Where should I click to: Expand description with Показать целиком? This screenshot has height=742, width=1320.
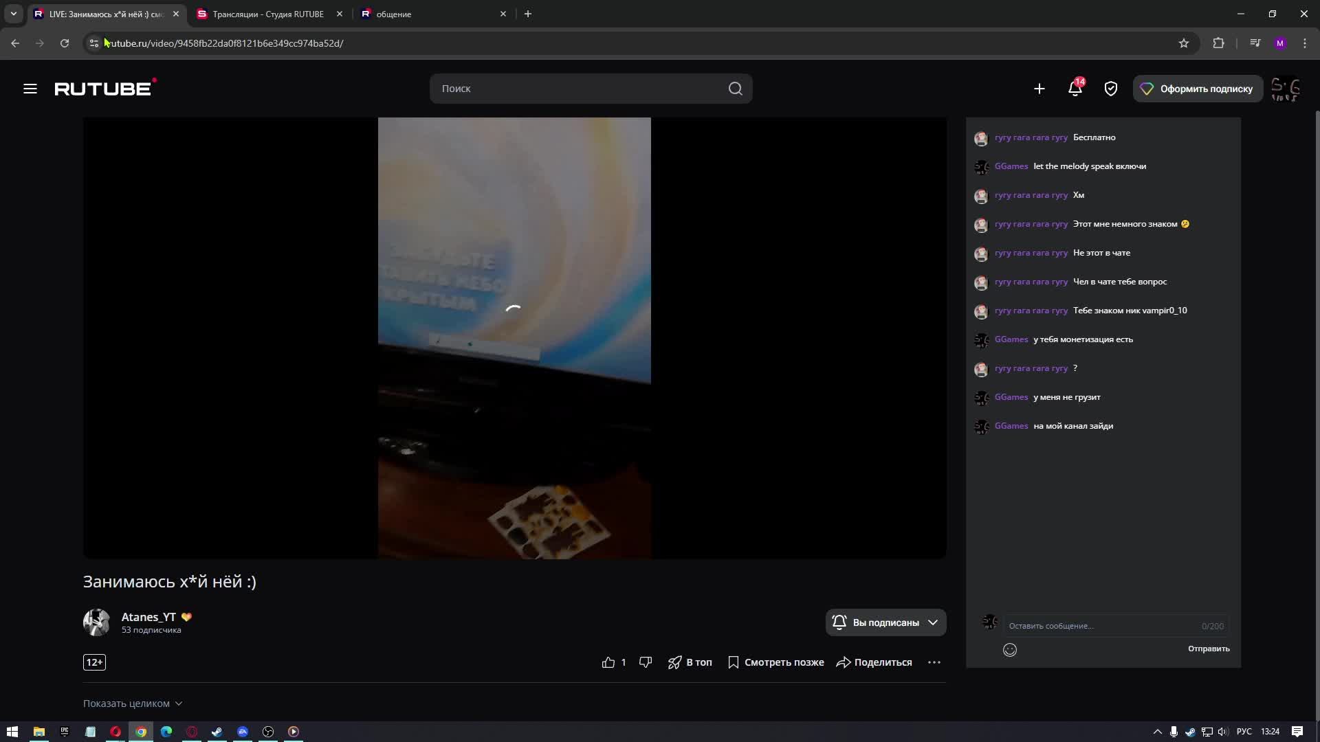click(x=132, y=704)
